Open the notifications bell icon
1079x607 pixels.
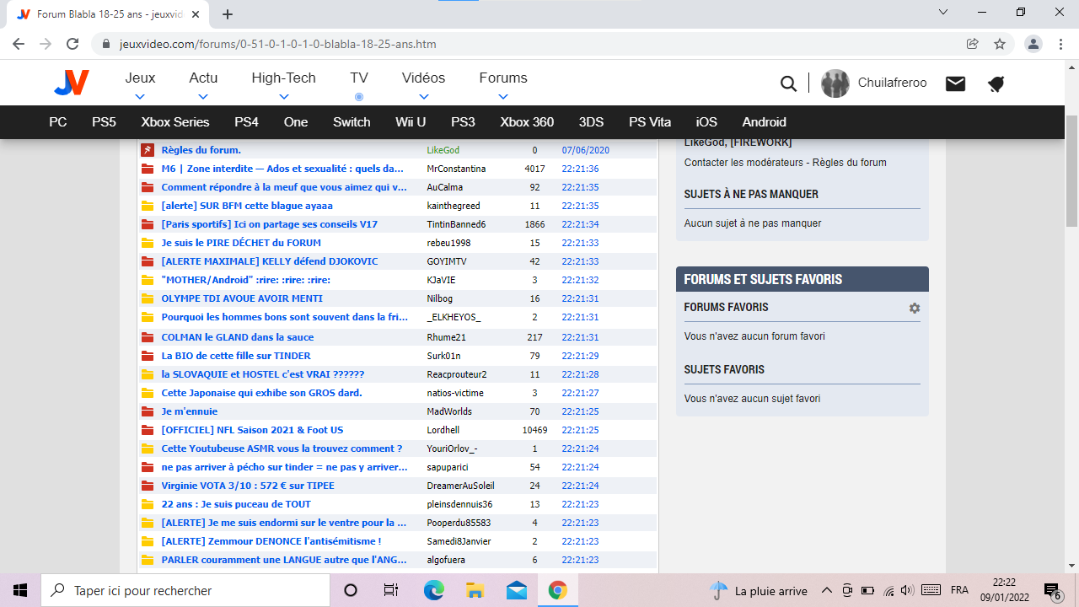click(996, 83)
